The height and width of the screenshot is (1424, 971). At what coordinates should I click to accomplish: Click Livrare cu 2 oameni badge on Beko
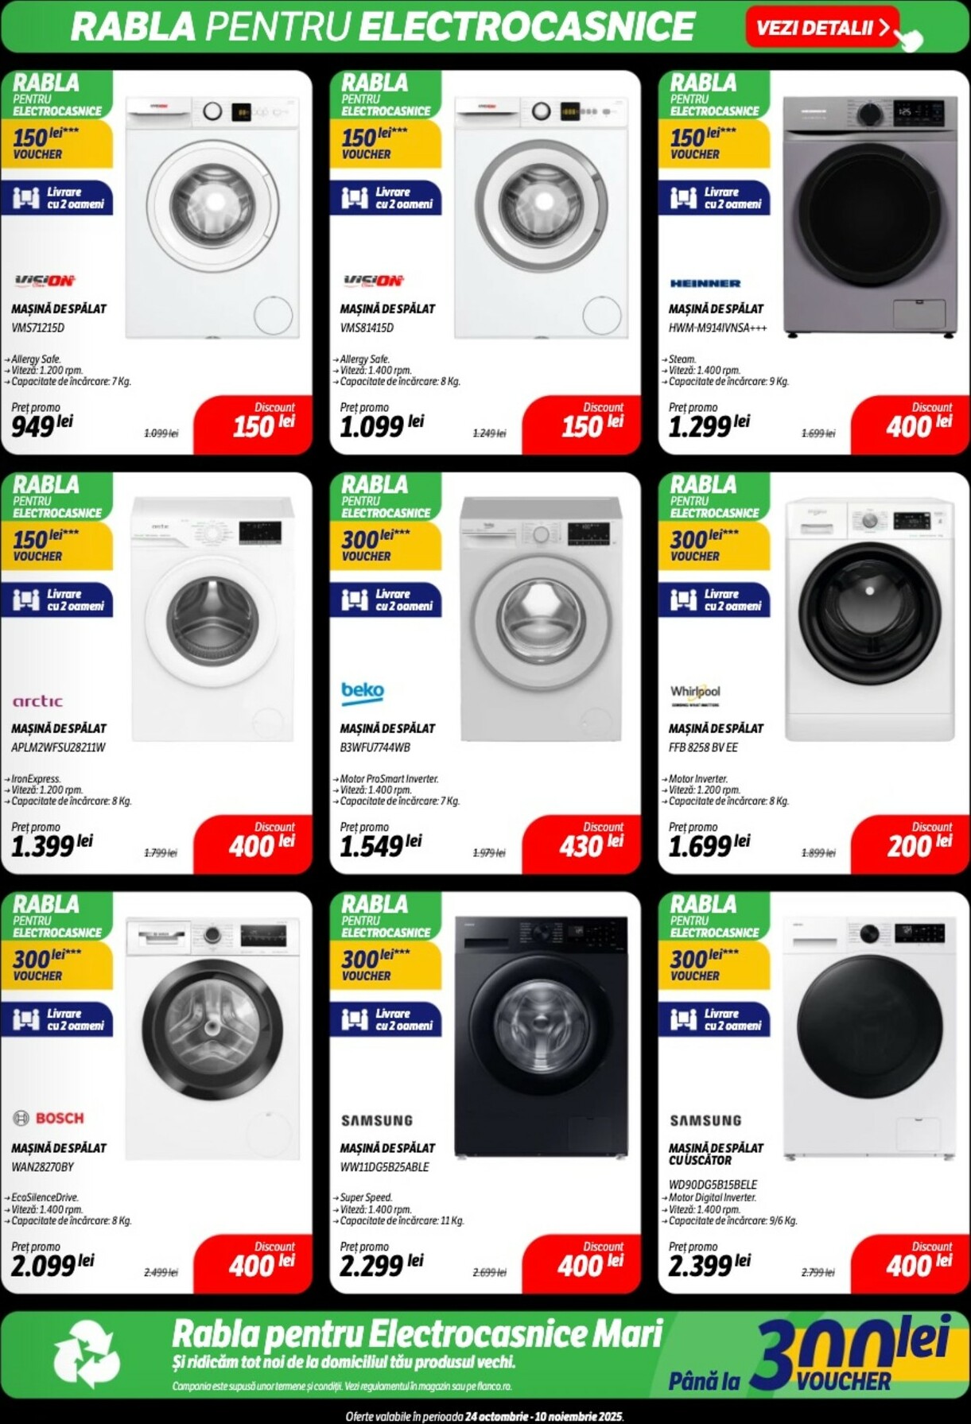386,600
